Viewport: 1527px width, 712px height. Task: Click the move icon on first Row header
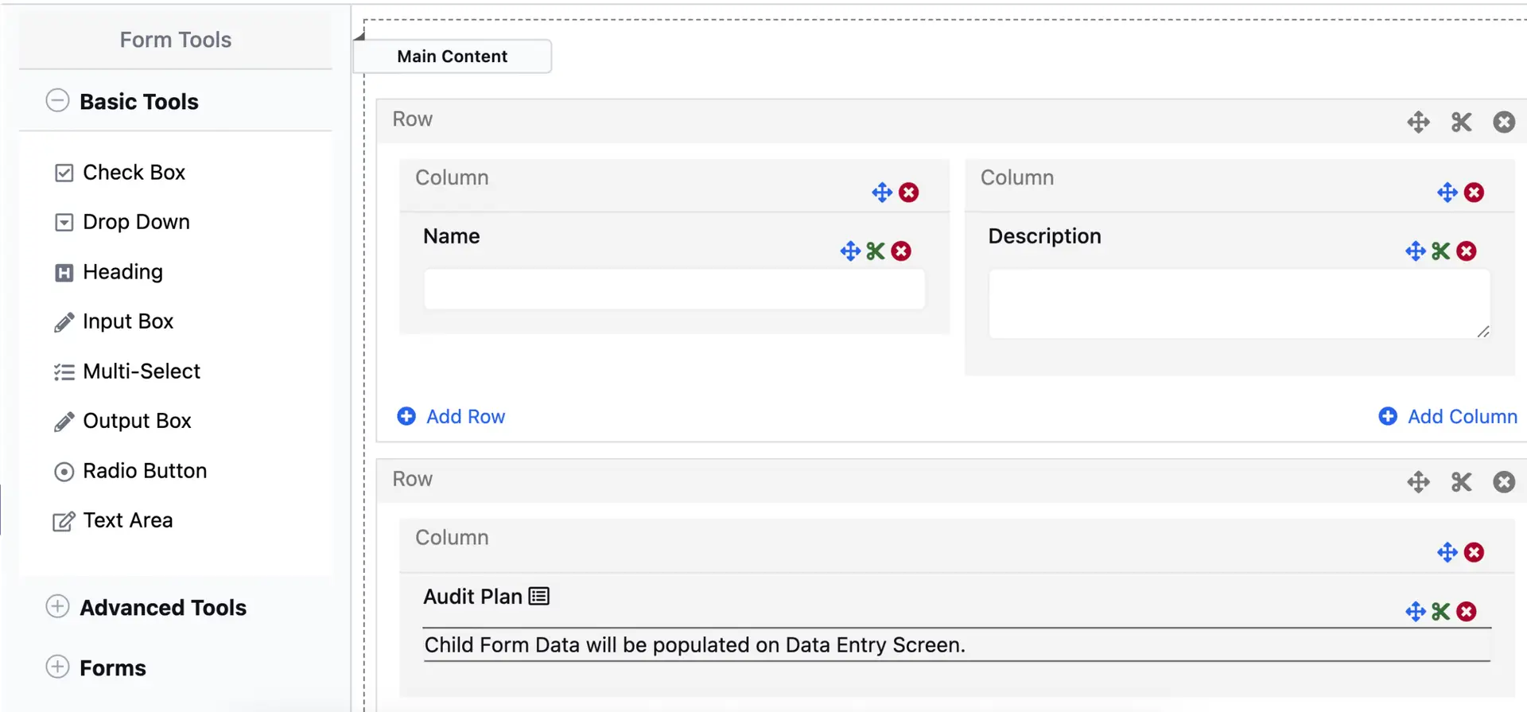(1418, 123)
